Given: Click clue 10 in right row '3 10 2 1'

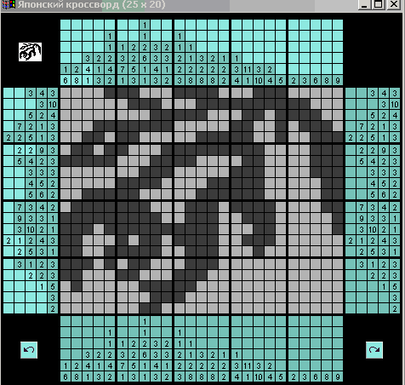Looking at the screenshot, I should pyautogui.click(x=373, y=229).
